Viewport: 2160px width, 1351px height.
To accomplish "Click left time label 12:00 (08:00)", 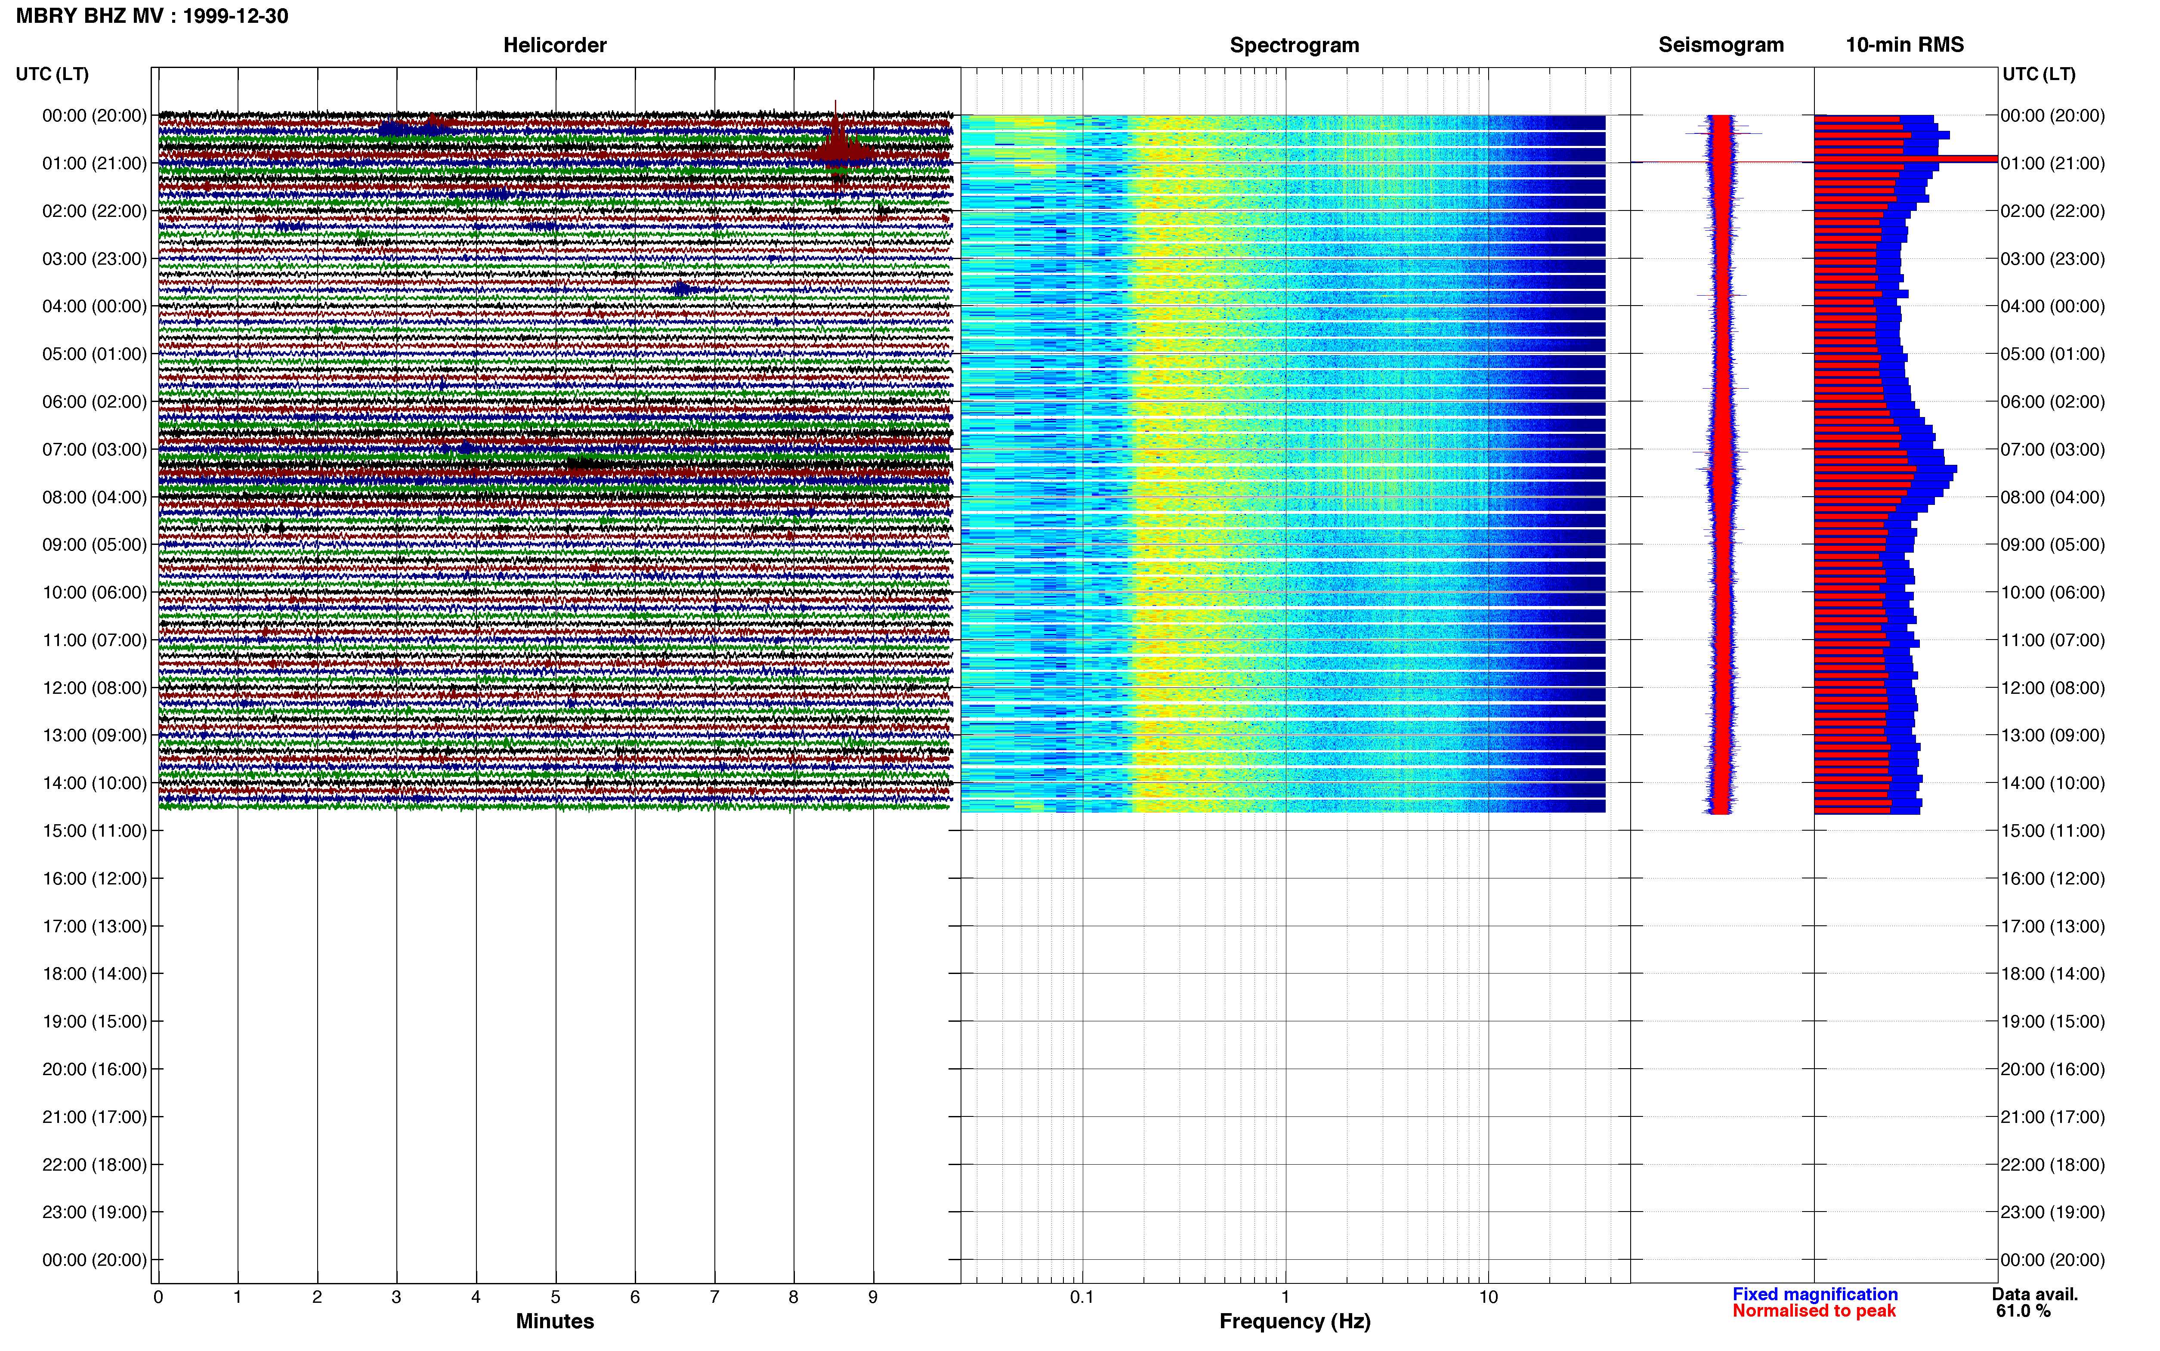I will tap(95, 688).
